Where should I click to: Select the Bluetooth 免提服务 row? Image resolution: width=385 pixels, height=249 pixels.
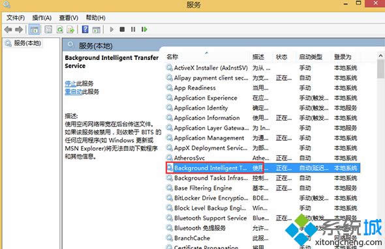coord(263,228)
